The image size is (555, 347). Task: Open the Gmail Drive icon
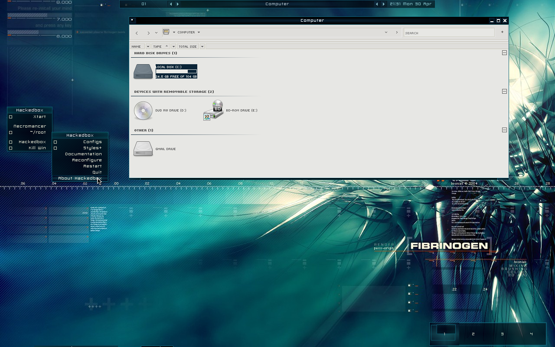143,149
